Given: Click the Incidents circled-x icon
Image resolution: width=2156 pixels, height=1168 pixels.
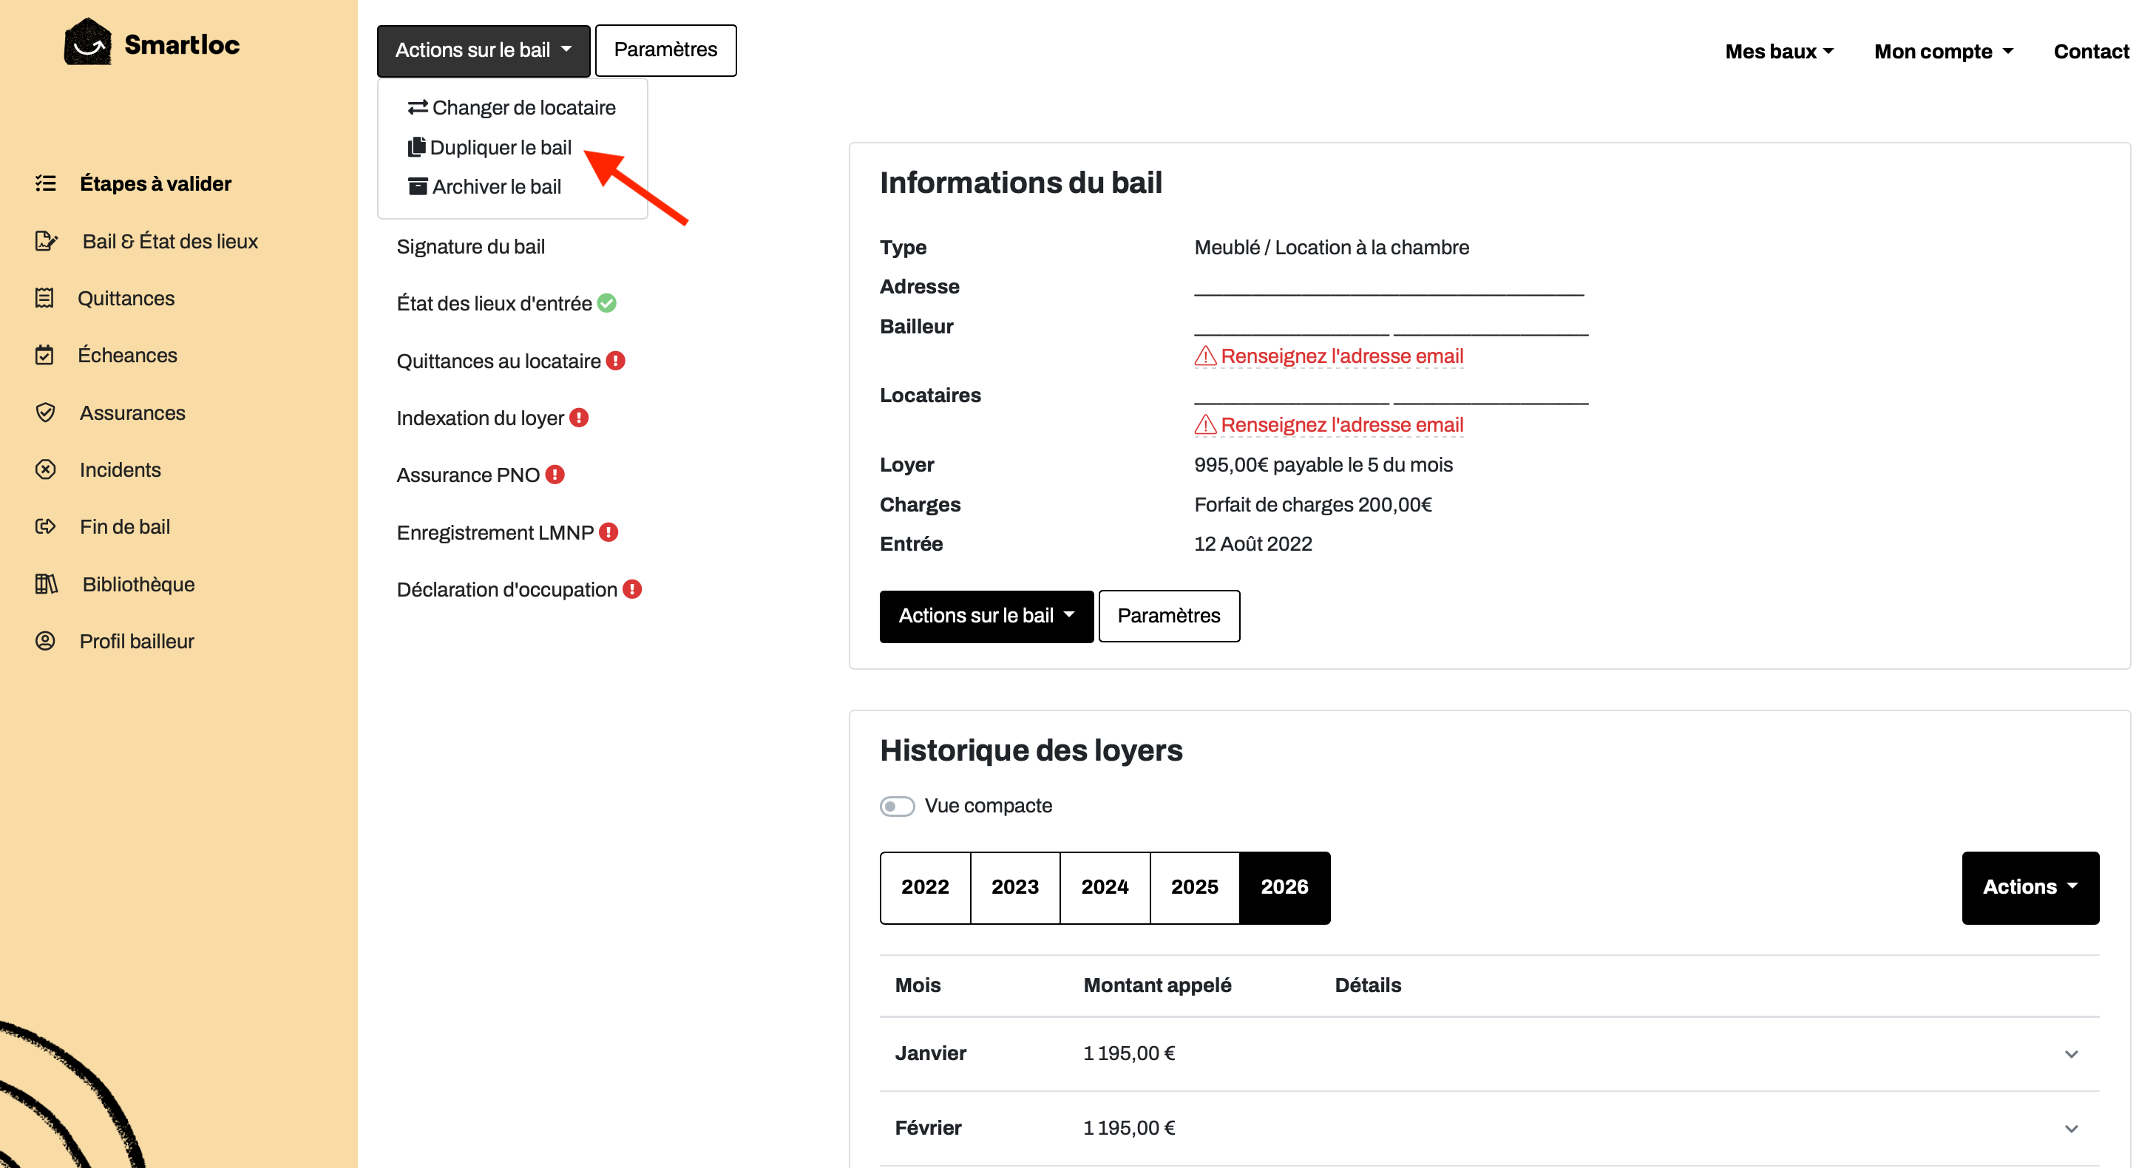Looking at the screenshot, I should [45, 469].
